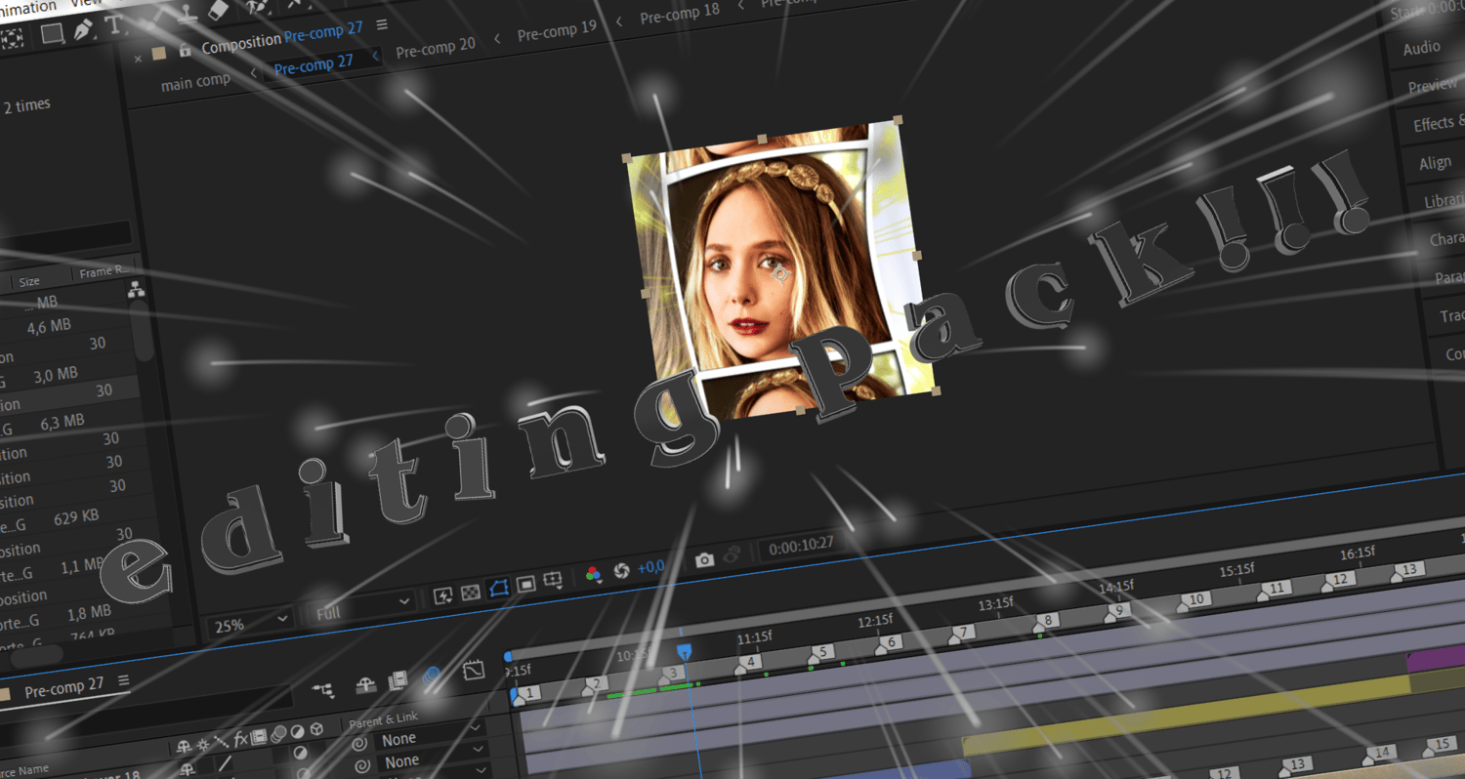Toggle the region of interest button
This screenshot has height=779, width=1465.
(x=525, y=583)
